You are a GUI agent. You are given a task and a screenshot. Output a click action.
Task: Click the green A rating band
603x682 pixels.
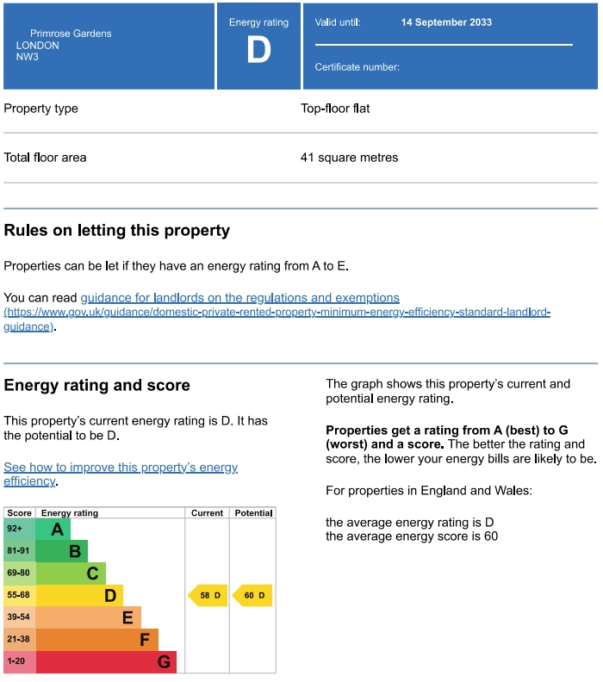pos(53,530)
